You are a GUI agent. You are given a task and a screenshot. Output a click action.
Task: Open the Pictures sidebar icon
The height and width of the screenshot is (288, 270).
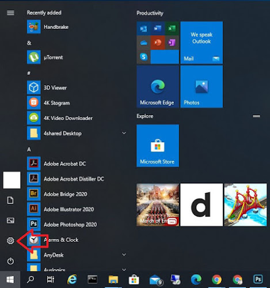(10, 221)
